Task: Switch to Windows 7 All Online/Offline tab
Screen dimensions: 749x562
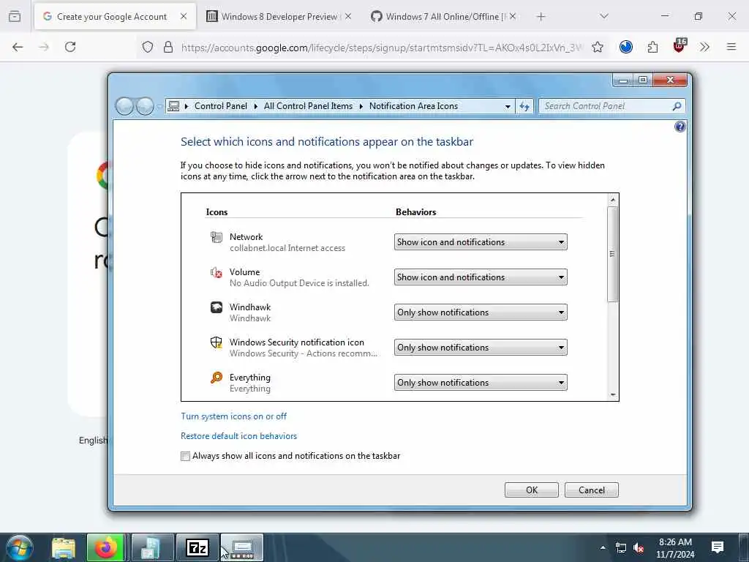Action: point(443,17)
